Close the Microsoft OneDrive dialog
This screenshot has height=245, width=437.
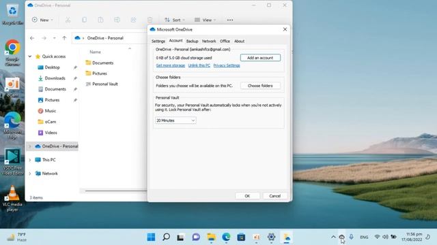285,29
